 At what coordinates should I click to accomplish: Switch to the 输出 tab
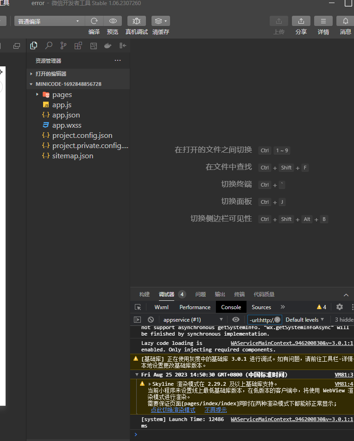(x=220, y=294)
